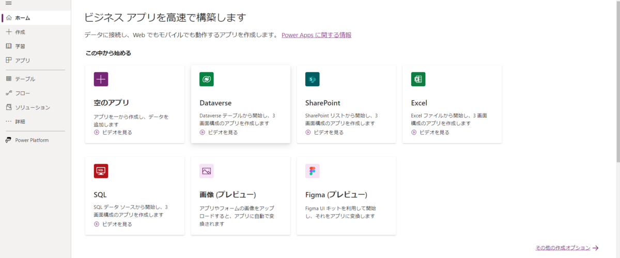
Task: Select the Figma (プレビュー) card title
Action: (x=336, y=195)
